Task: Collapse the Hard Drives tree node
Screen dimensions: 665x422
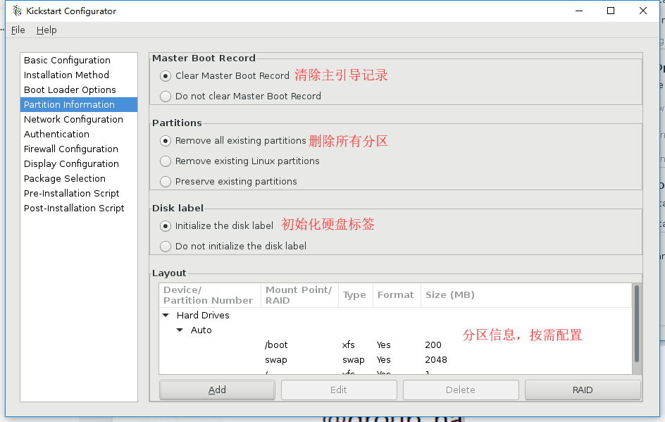Action: pos(166,315)
